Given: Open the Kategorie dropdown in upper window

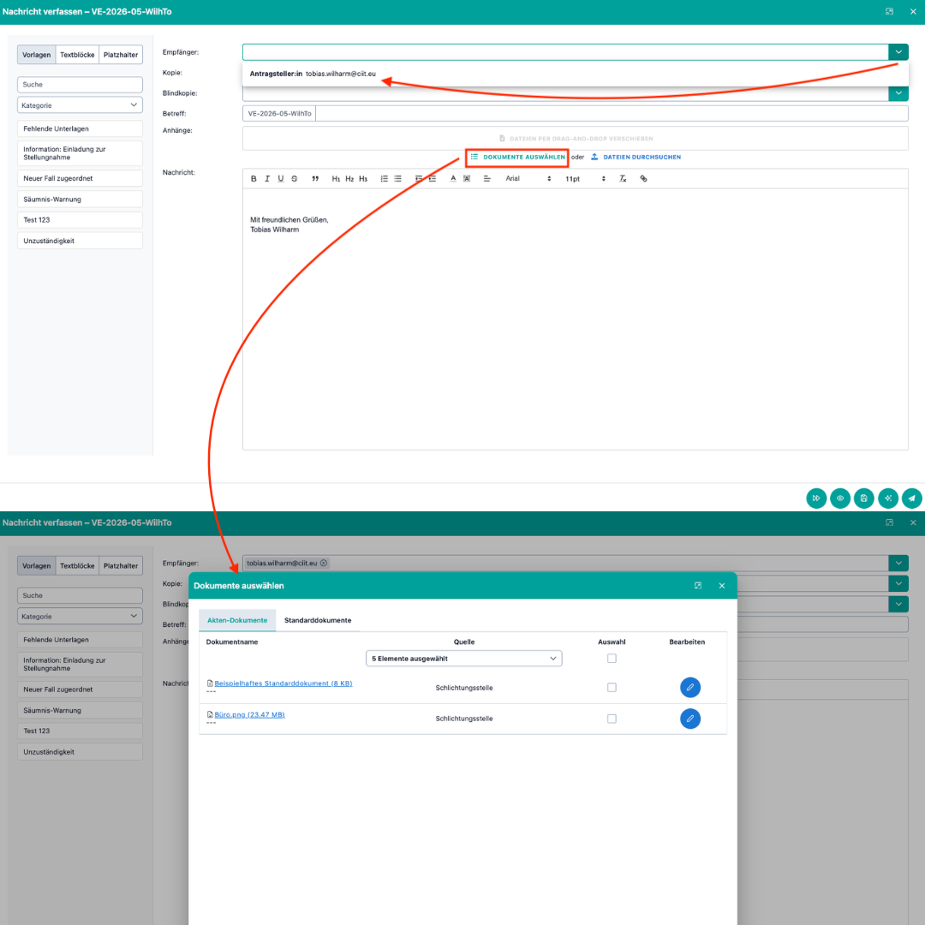Looking at the screenshot, I should (x=80, y=105).
